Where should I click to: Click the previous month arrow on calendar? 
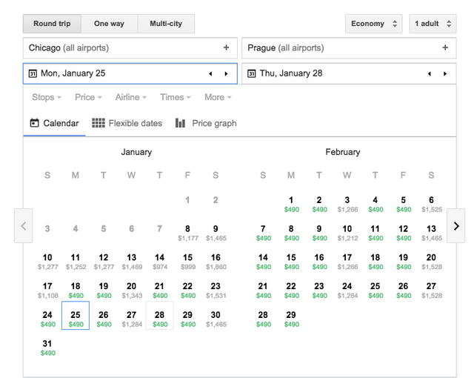pyautogui.click(x=24, y=226)
